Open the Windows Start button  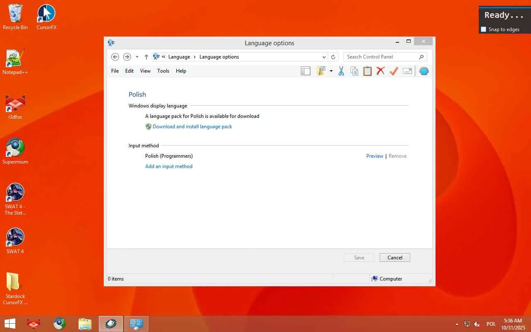pos(10,324)
